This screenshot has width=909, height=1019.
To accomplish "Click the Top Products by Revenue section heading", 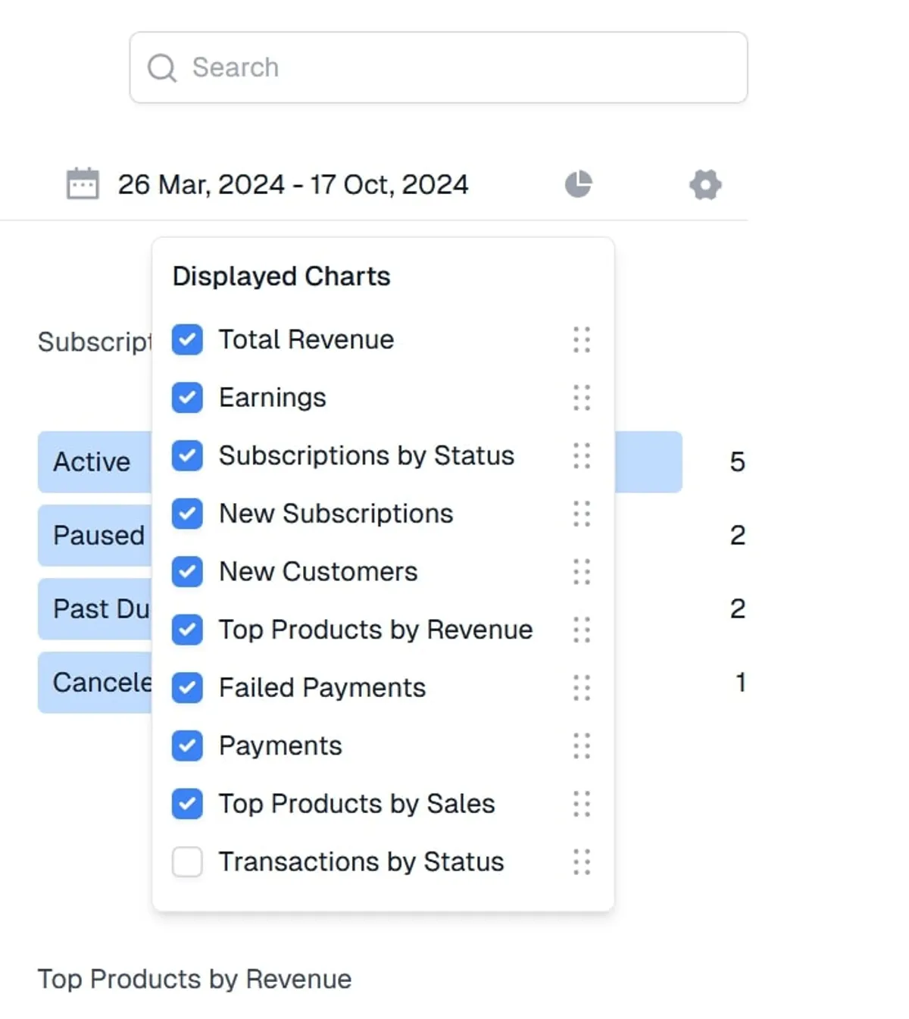I will 195,979.
